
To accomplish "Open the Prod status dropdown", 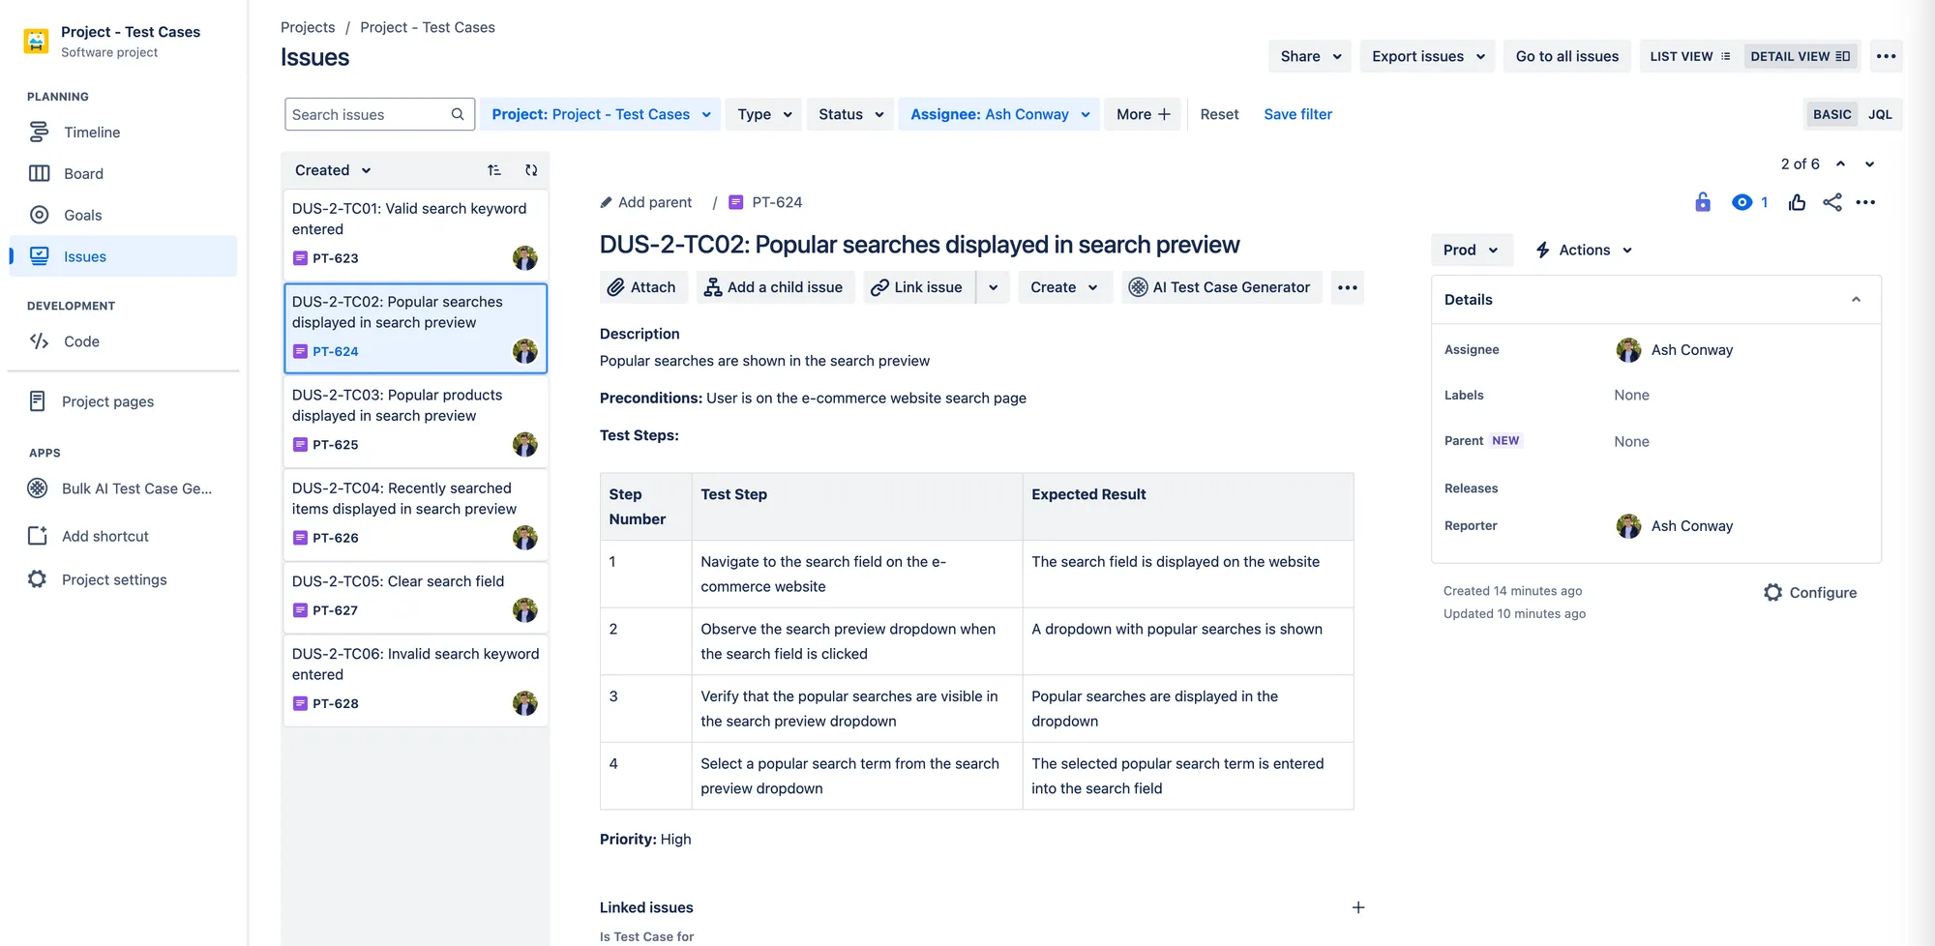I will tap(1470, 250).
